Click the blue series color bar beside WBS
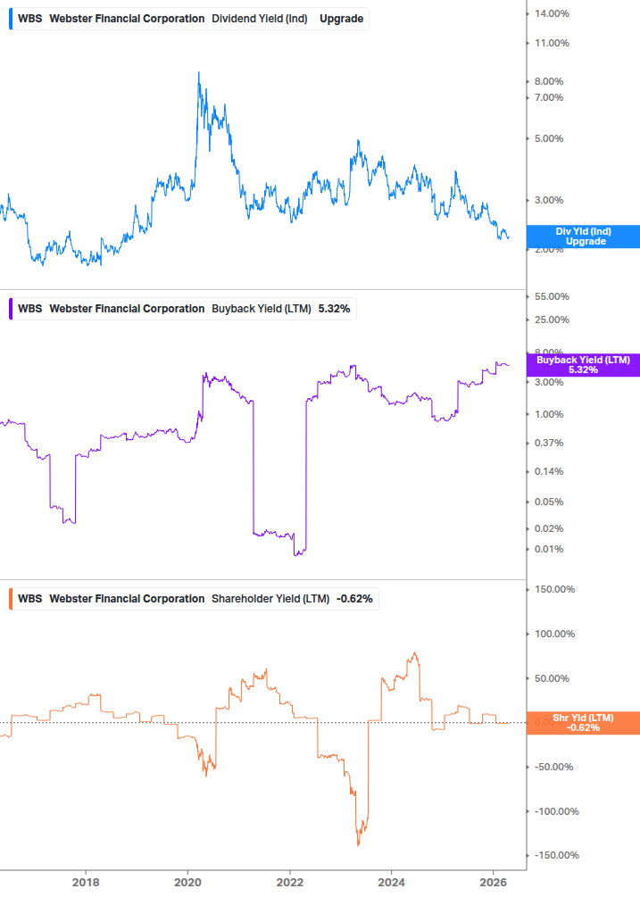 tap(12, 18)
